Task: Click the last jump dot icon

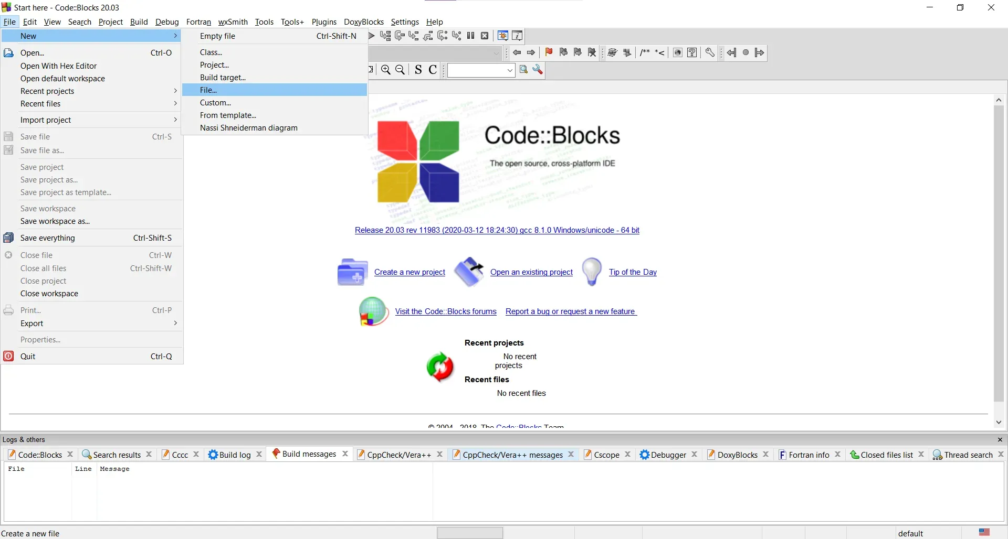Action: [x=745, y=52]
